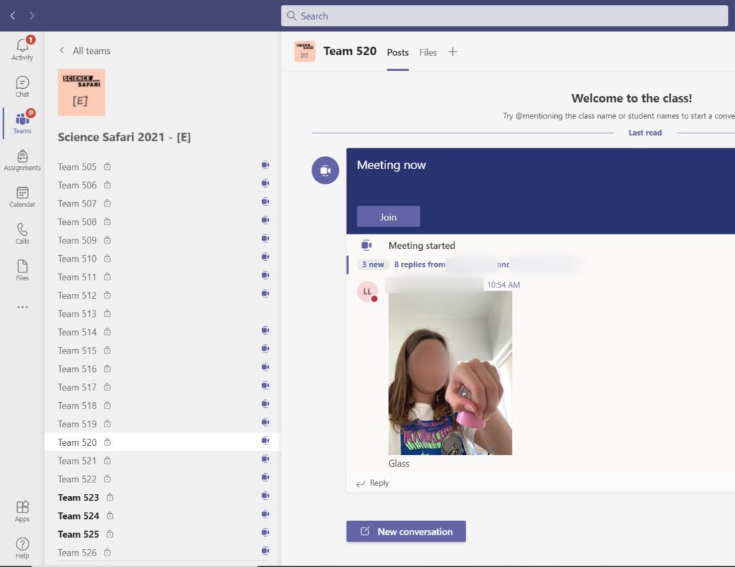Image resolution: width=735 pixels, height=567 pixels.
Task: Join the ongoing meeting
Action: pyautogui.click(x=388, y=216)
